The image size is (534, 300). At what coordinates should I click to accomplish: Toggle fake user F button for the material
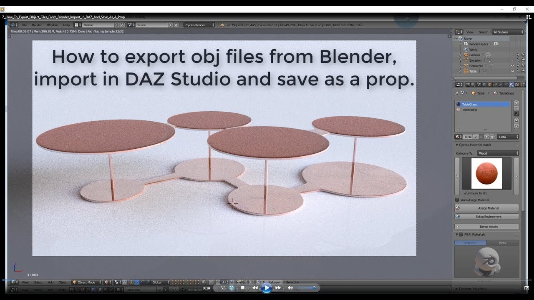(x=481, y=137)
